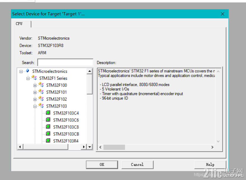
Task: Click description horizontal scrollbar thumb
Action: point(114,147)
